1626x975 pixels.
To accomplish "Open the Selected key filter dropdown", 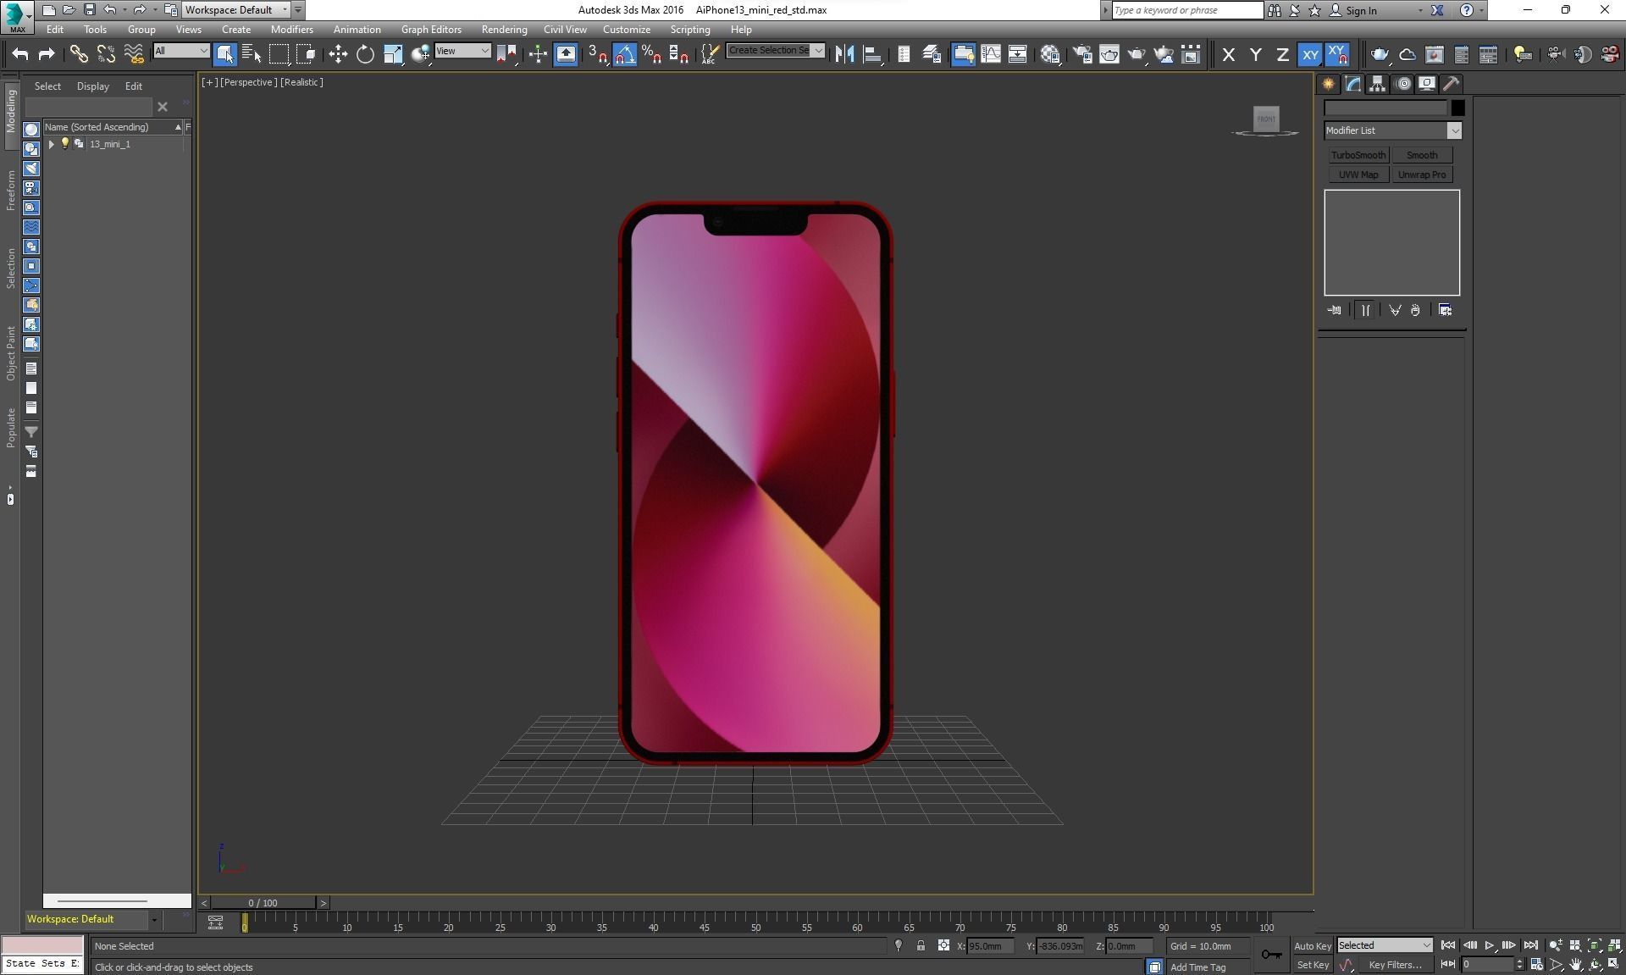I will coord(1385,945).
